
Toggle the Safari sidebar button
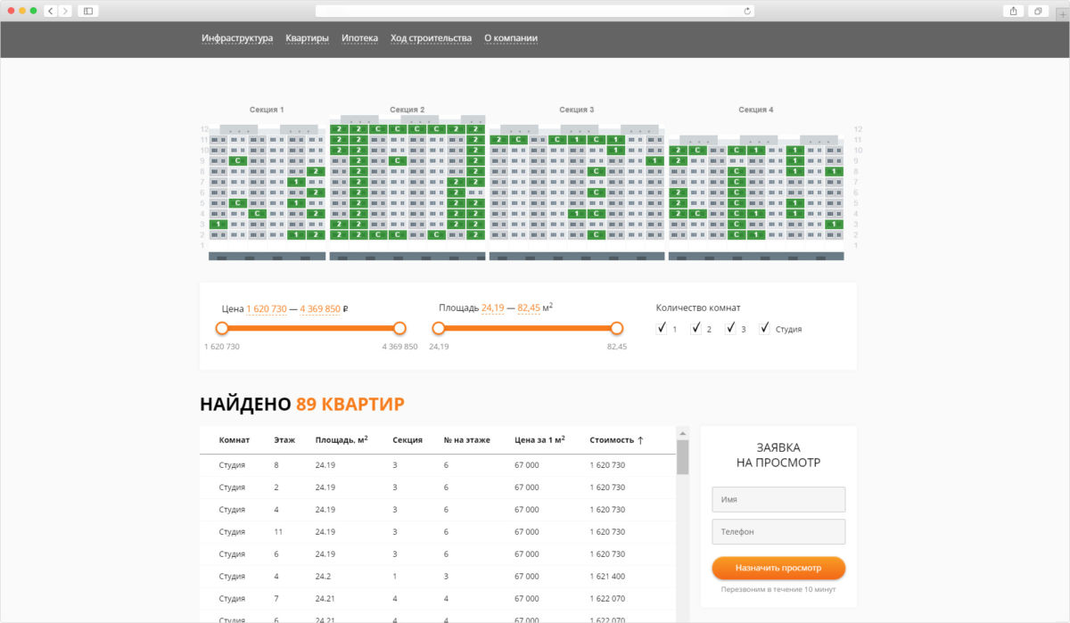click(88, 11)
